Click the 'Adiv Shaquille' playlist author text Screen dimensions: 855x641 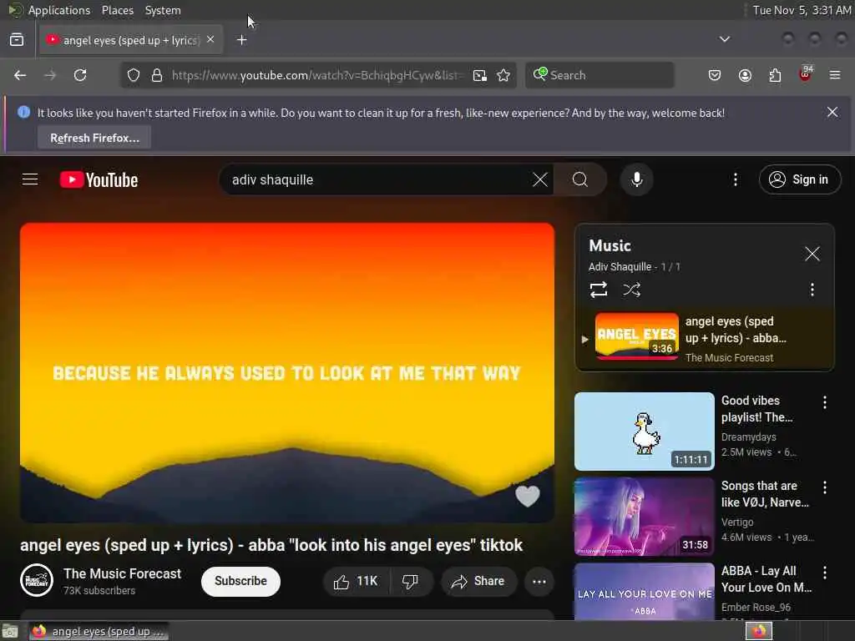click(x=620, y=266)
